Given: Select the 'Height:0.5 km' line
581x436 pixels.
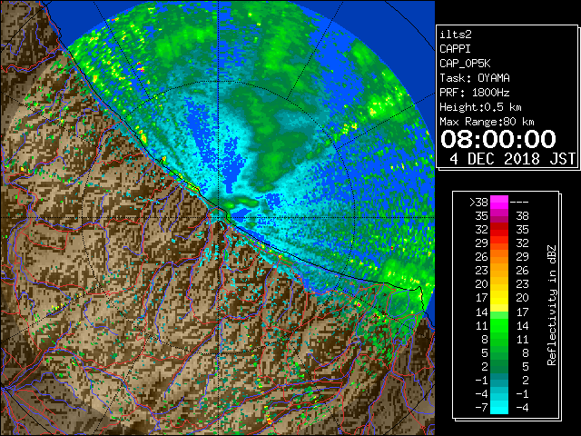Looking at the screenshot, I should (480, 107).
